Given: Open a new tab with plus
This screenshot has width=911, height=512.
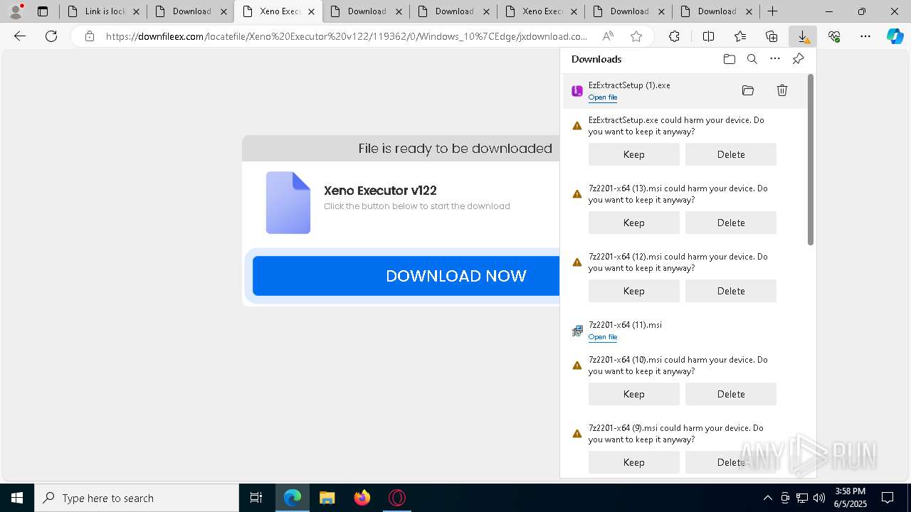Looking at the screenshot, I should point(772,11).
